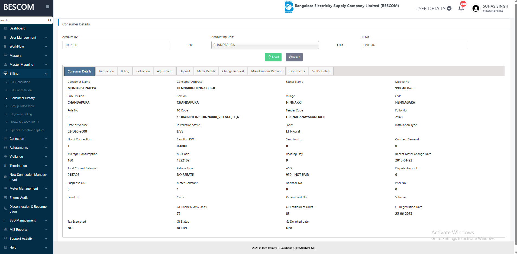Image resolution: width=517 pixels, height=254 pixels.
Task: Click the User Management icon
Action: tap(5, 37)
